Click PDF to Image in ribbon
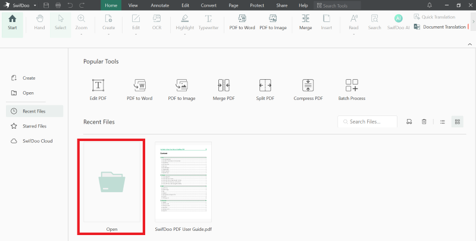Screen dimensions: 476x241 pyautogui.click(x=273, y=23)
